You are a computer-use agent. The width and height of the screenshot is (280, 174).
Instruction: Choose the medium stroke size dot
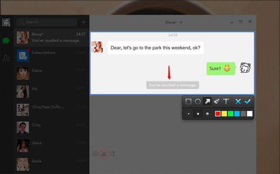pyautogui.click(x=198, y=114)
